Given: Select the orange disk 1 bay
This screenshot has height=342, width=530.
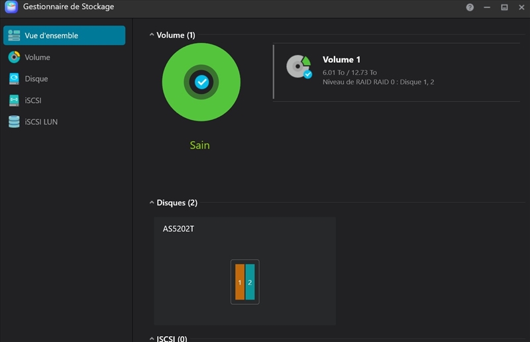Looking at the screenshot, I should point(240,282).
